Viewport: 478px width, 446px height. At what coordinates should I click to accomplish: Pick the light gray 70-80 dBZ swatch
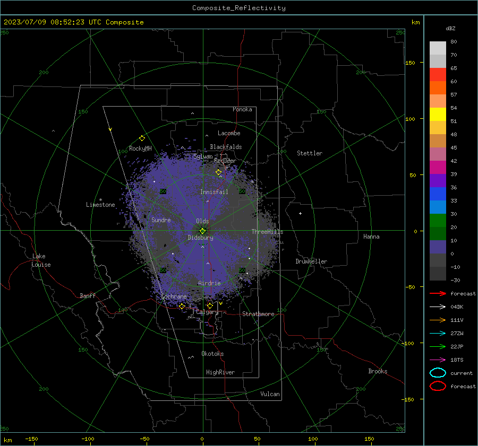(x=438, y=48)
